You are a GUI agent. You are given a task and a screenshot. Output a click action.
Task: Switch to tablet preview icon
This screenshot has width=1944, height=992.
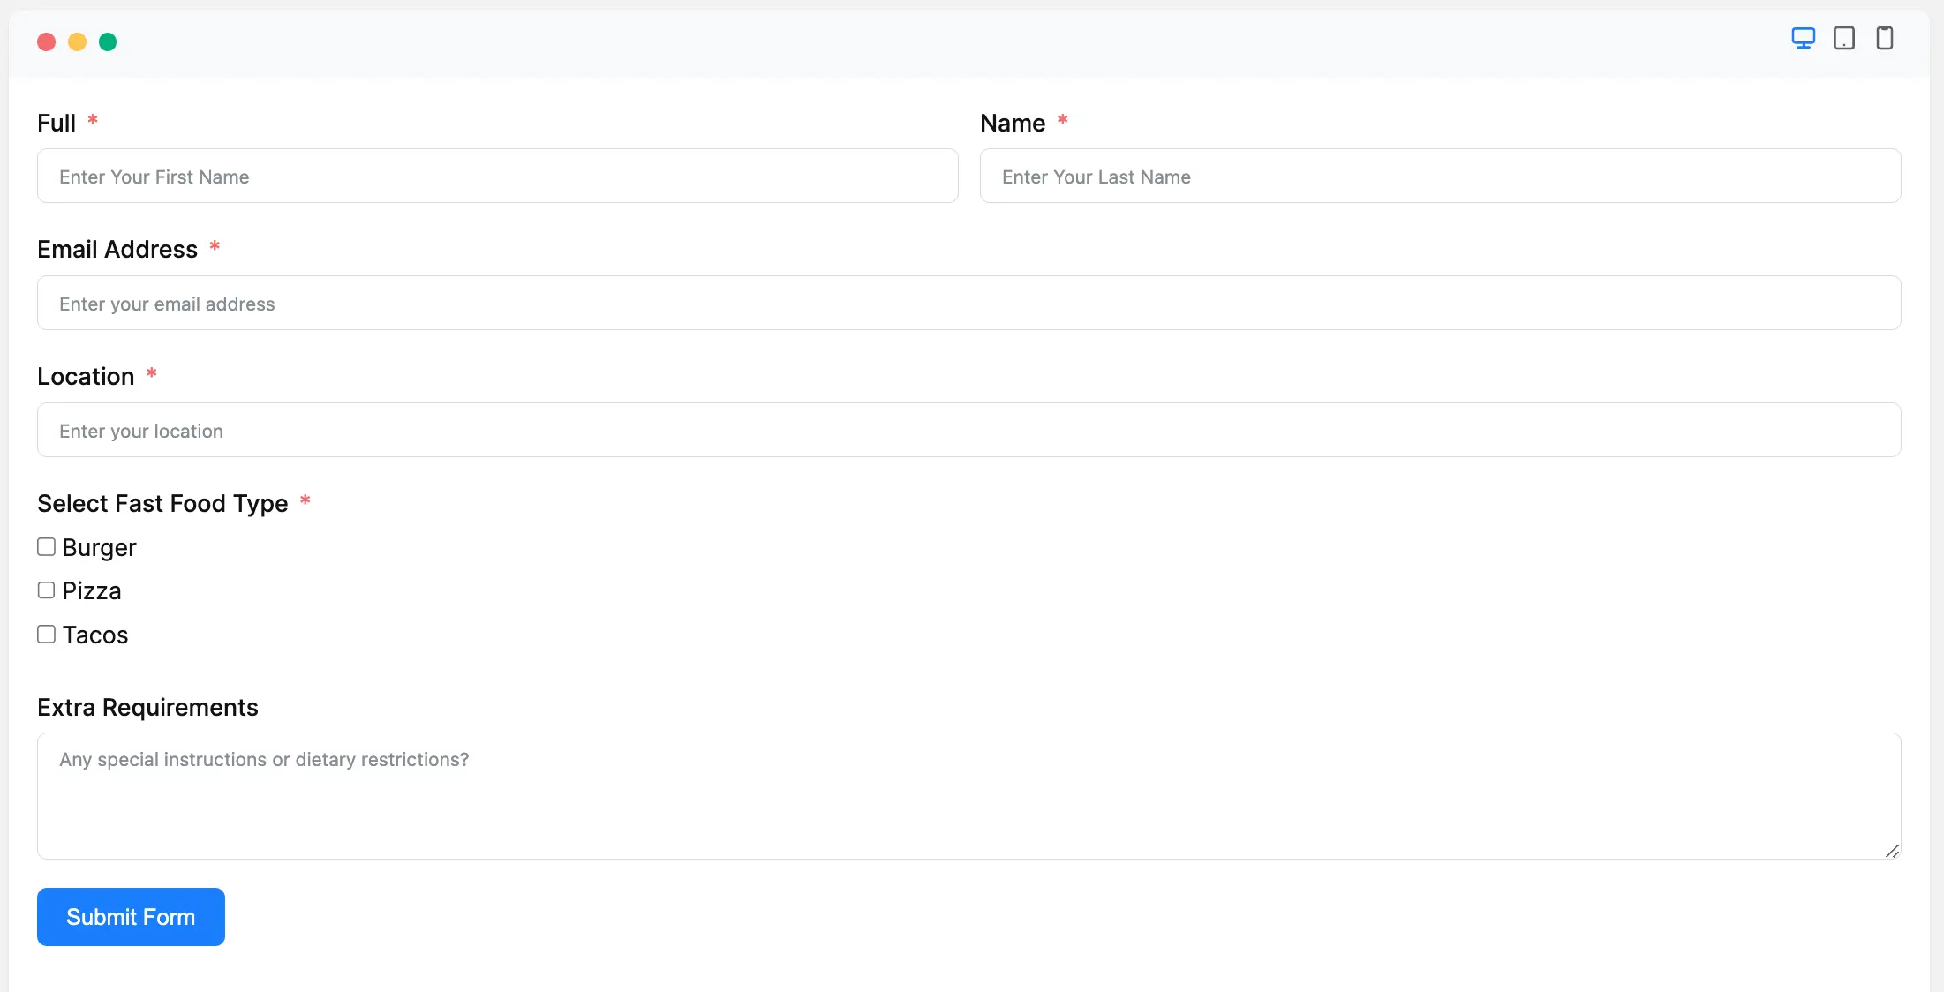coord(1843,39)
